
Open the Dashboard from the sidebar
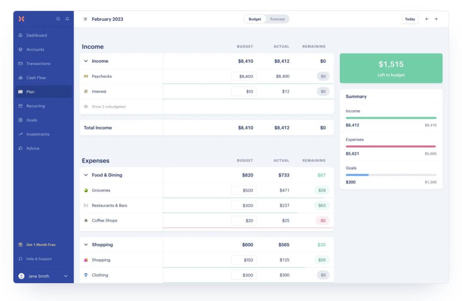[x=36, y=35]
